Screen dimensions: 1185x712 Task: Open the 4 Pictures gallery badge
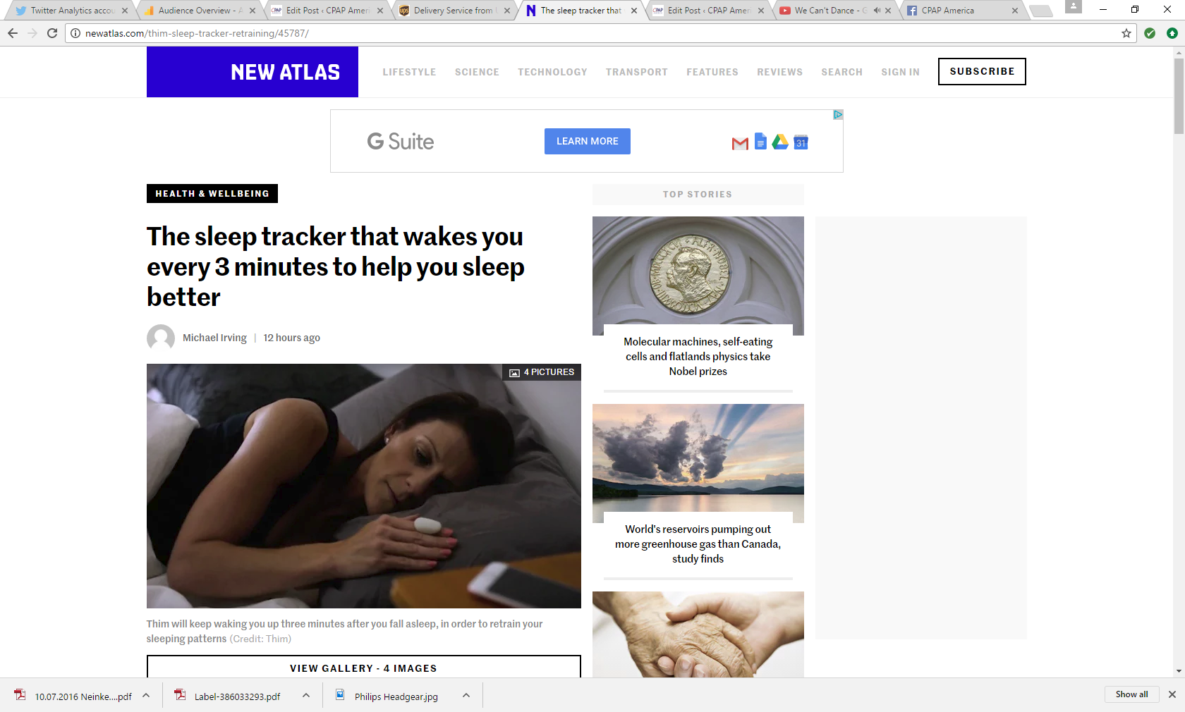click(x=542, y=372)
